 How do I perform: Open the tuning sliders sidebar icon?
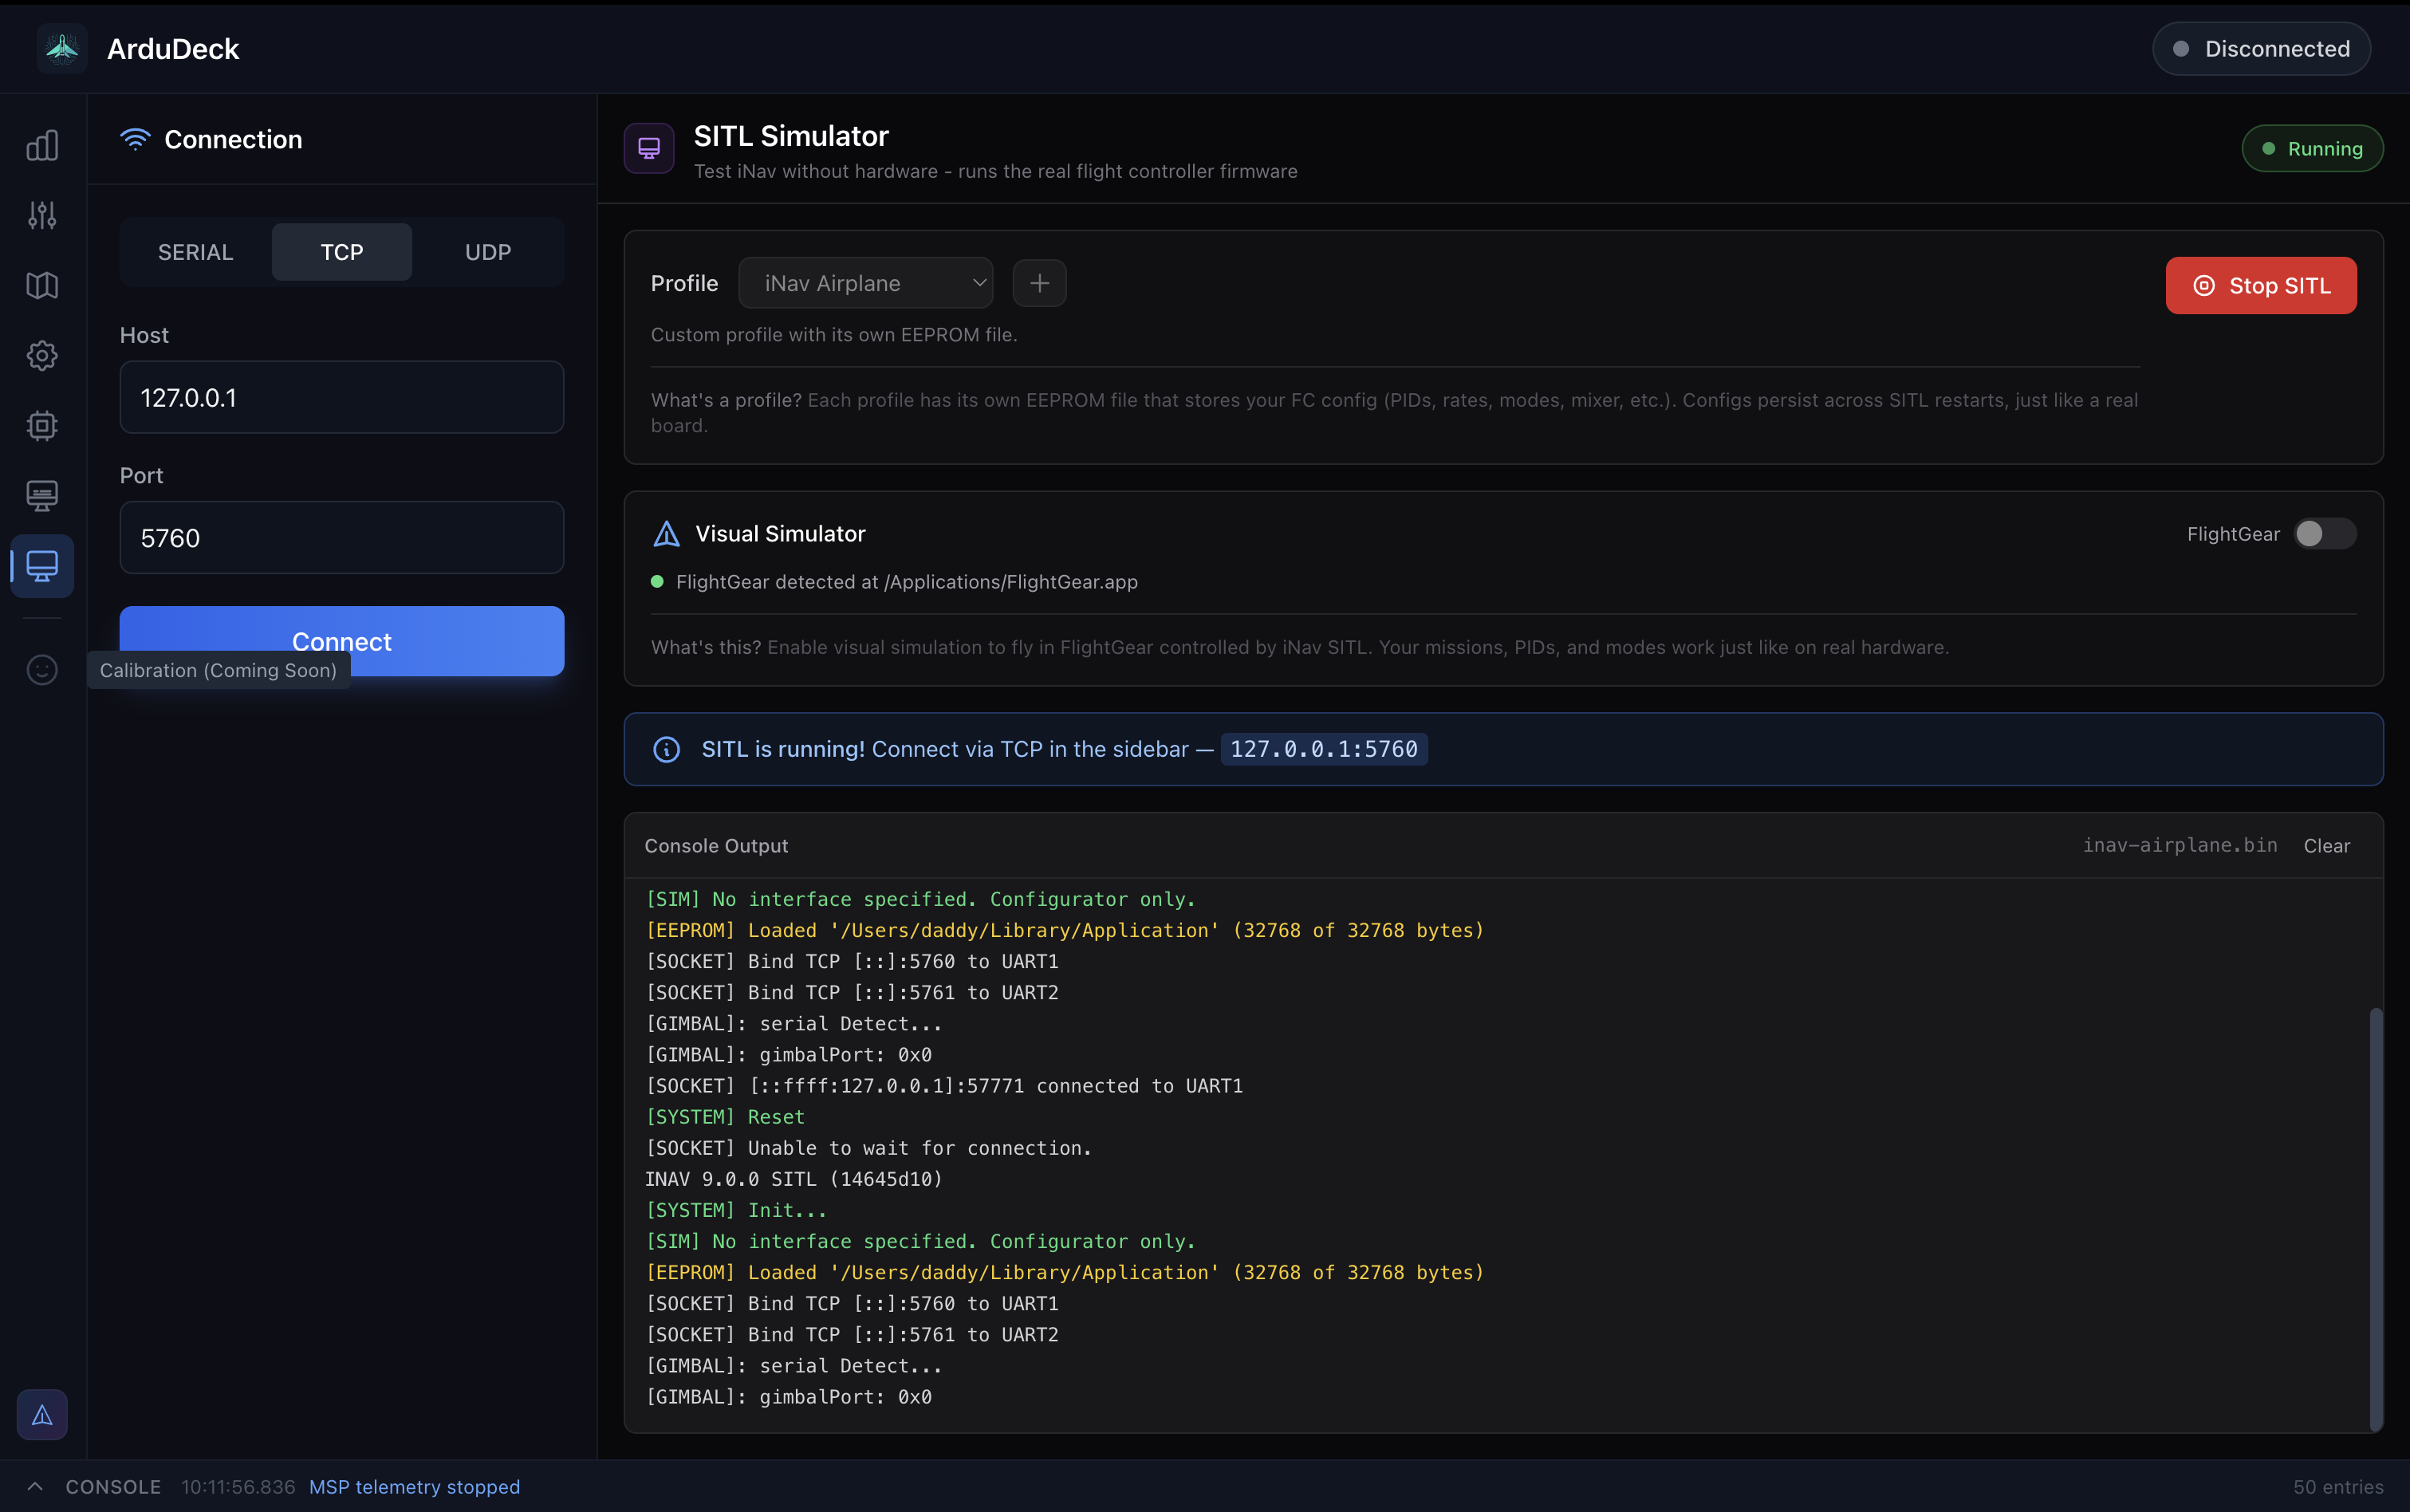click(42, 216)
